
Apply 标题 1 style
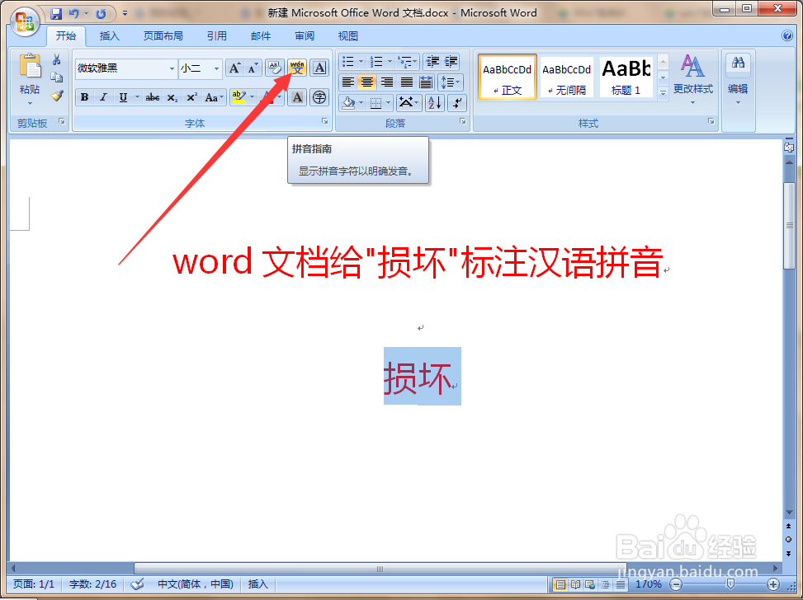coord(626,77)
